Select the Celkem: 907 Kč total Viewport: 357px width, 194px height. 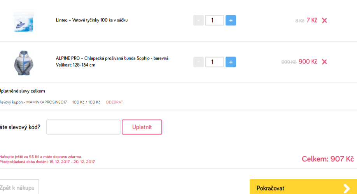[327, 159]
